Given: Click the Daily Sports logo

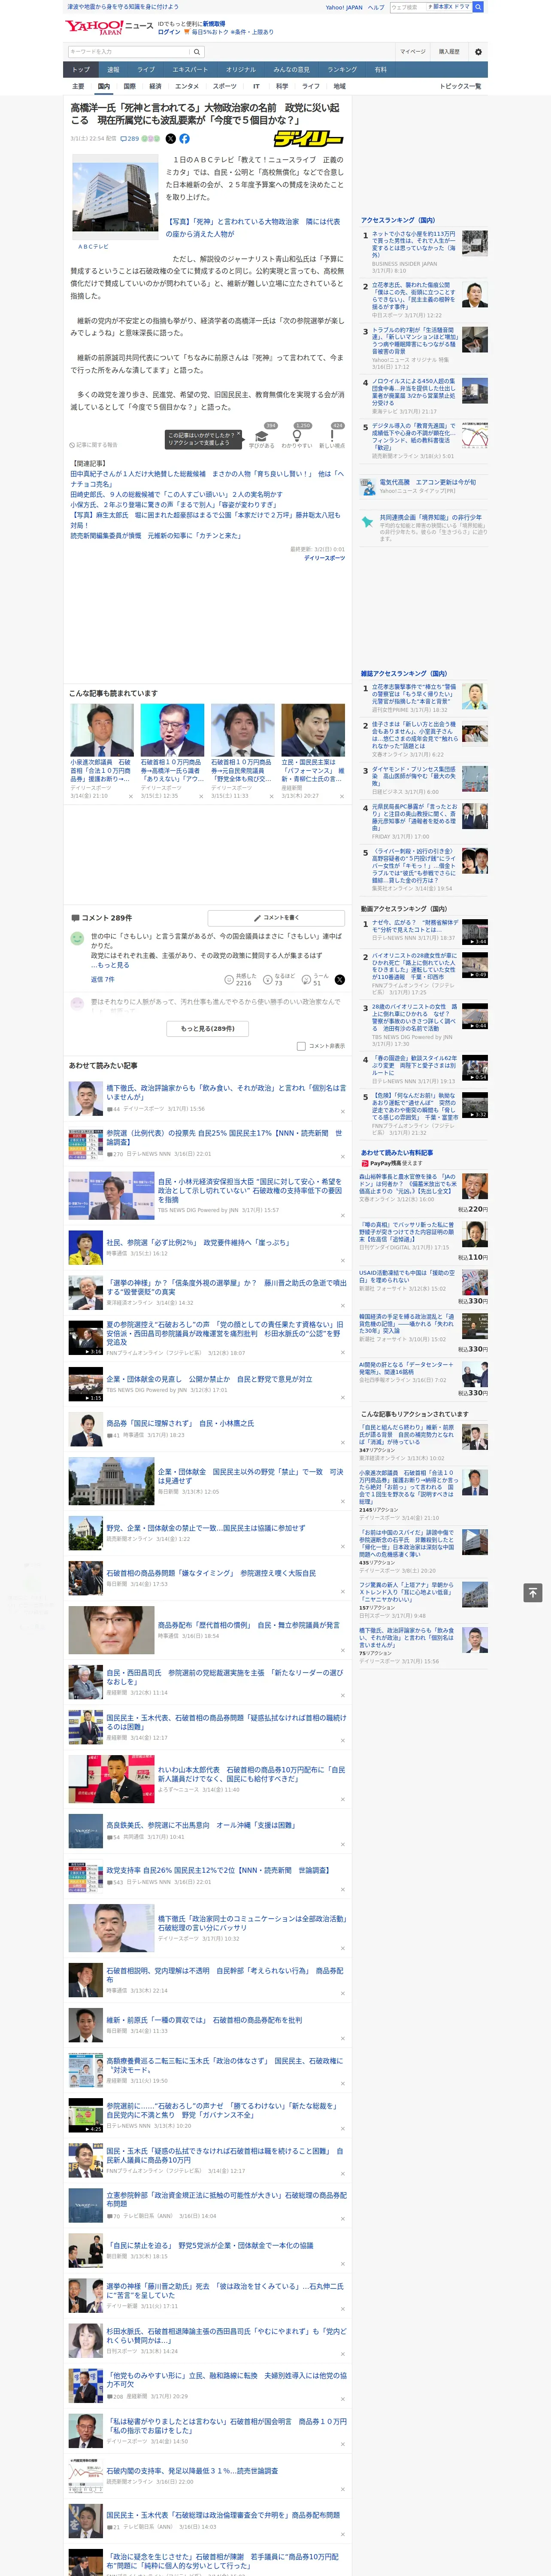Looking at the screenshot, I should 308,139.
